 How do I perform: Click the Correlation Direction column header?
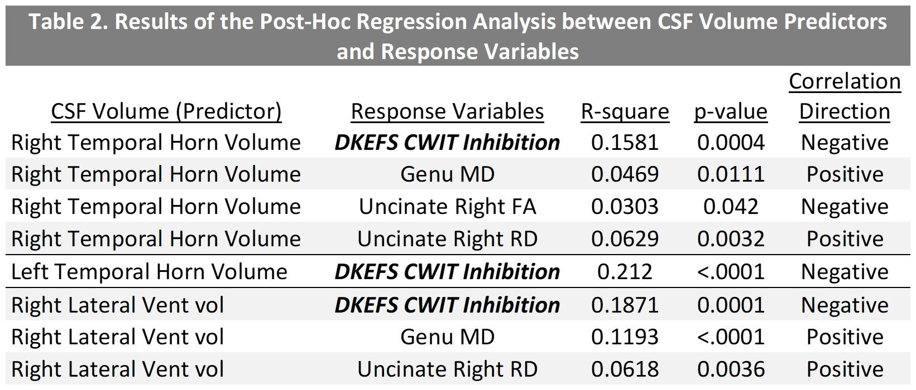(845, 96)
